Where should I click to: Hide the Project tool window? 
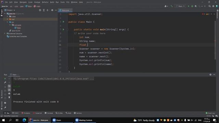point(56,10)
